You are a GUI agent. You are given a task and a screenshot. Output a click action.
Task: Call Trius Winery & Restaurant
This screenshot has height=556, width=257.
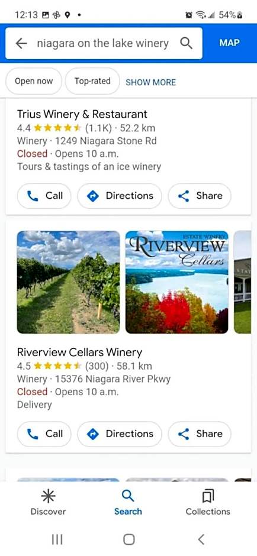point(44,196)
